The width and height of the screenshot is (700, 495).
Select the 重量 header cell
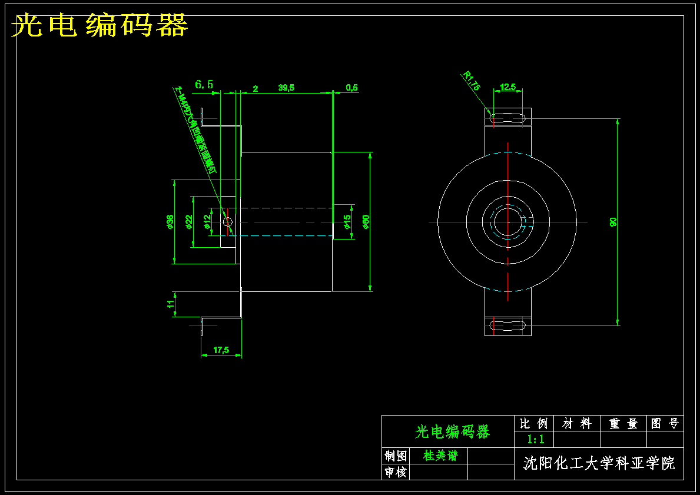pyautogui.click(x=623, y=424)
